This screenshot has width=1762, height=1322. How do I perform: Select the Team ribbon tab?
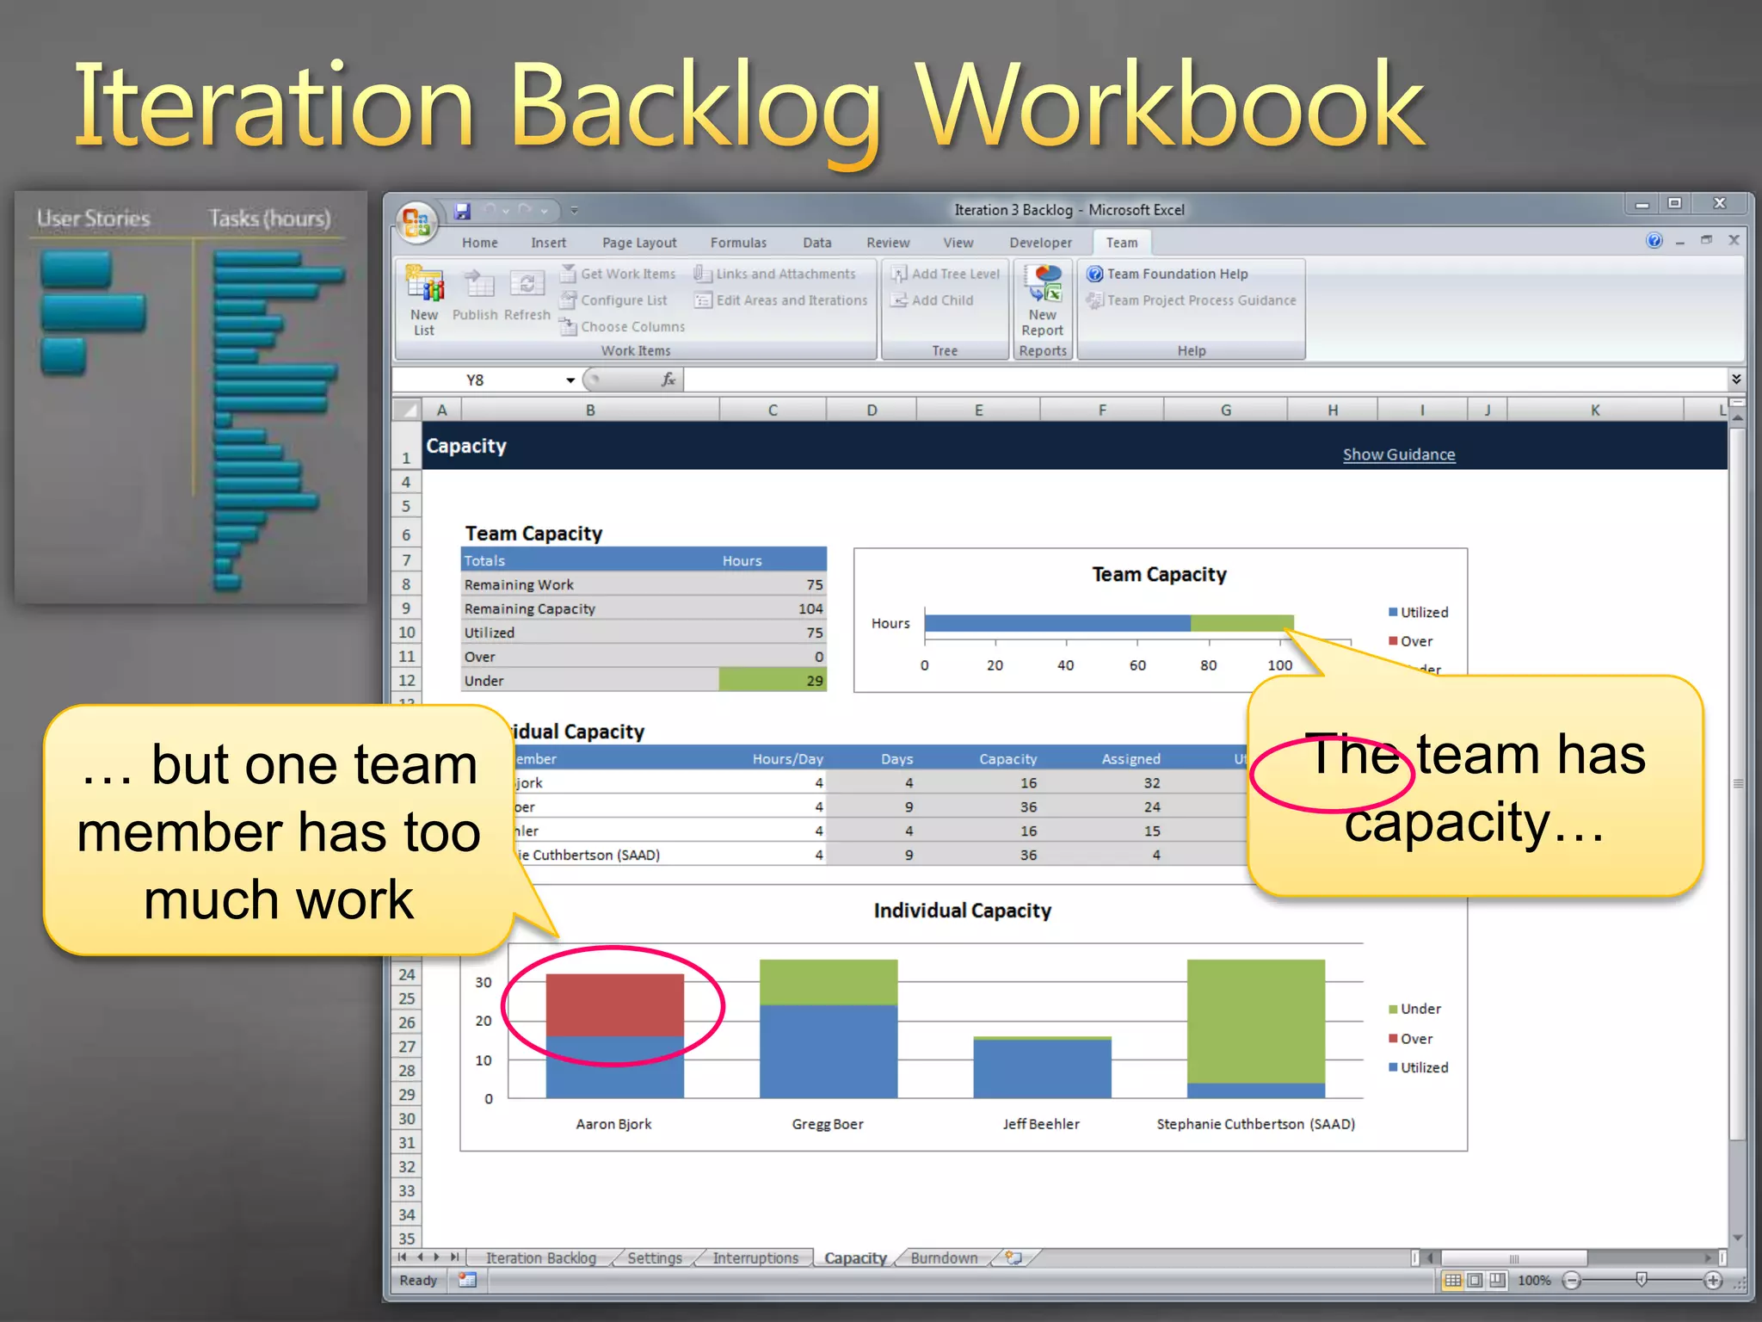(1122, 243)
